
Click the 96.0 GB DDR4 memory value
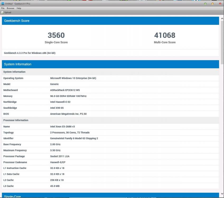(68, 96)
